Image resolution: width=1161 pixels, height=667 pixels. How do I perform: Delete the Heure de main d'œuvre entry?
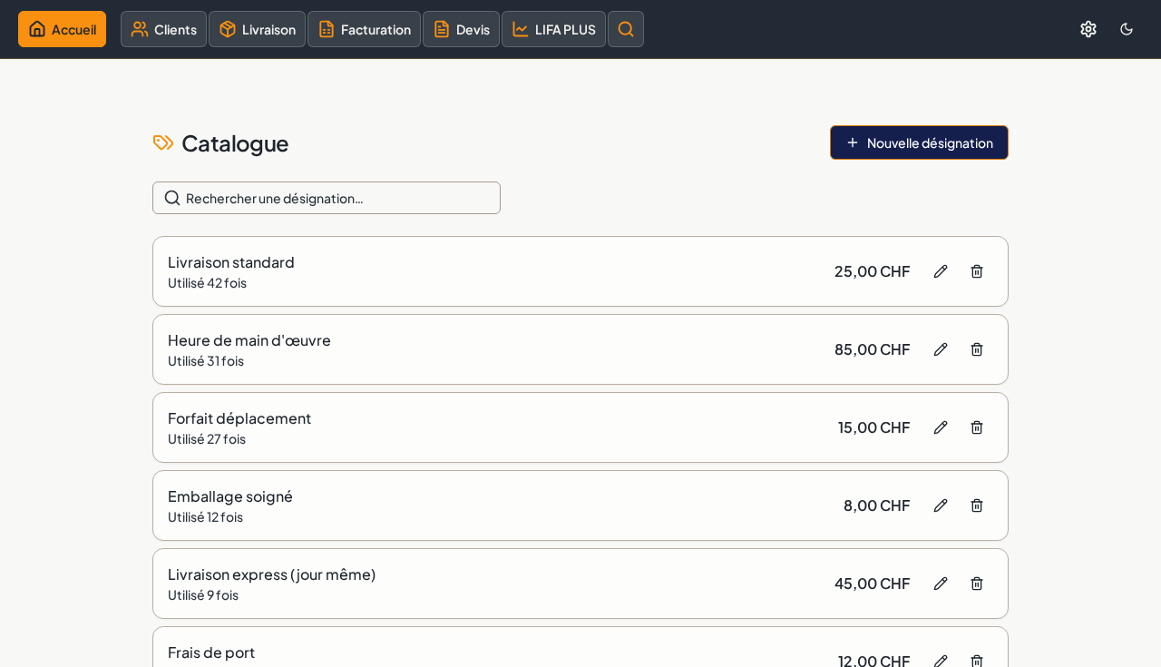(977, 349)
